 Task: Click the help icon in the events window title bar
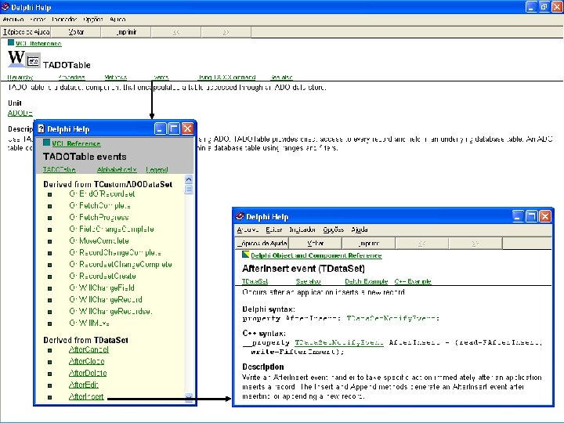click(41, 128)
